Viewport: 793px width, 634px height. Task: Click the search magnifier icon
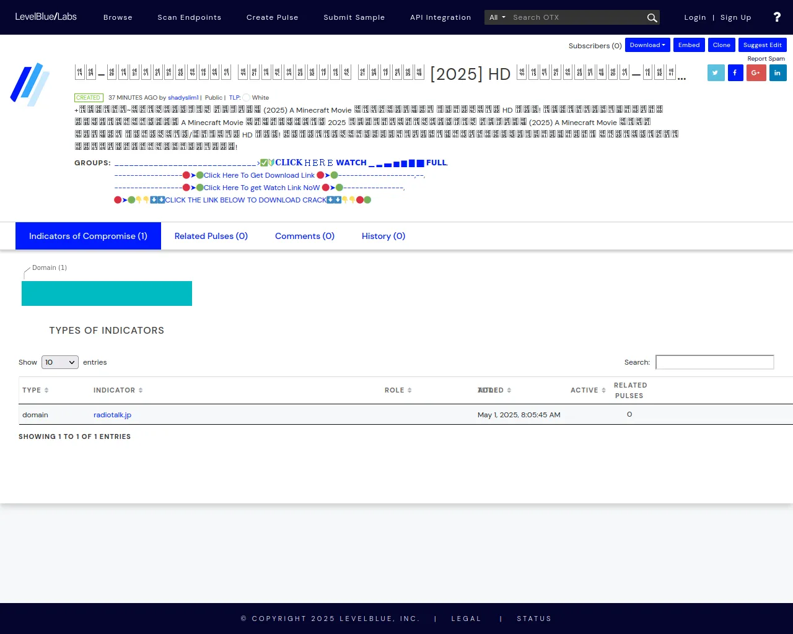point(652,18)
